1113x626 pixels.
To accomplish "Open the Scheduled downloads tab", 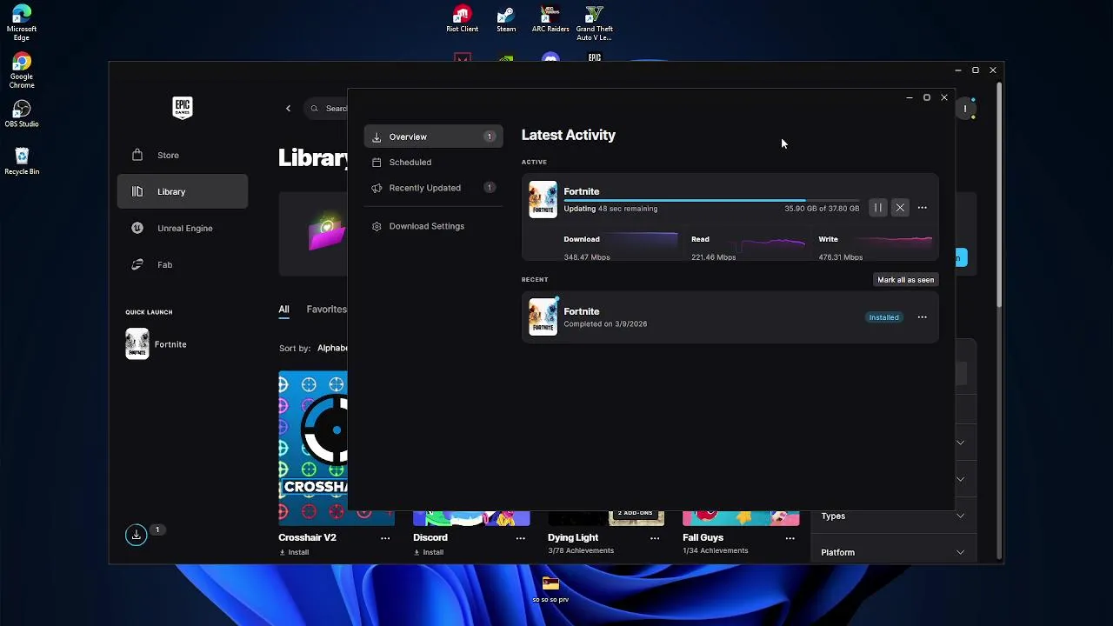I will click(x=433, y=162).
